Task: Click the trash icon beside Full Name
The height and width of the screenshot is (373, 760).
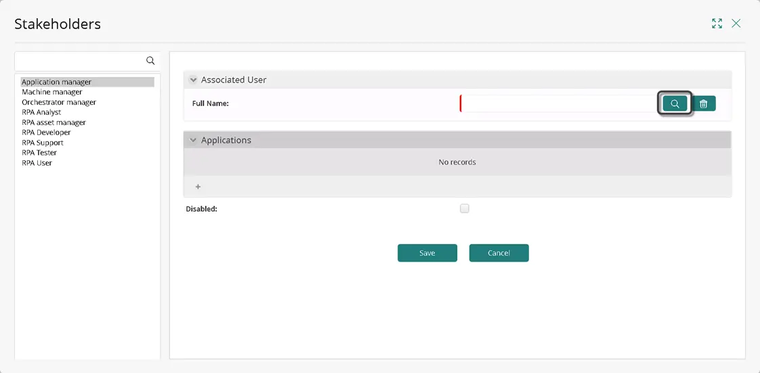Action: tap(703, 103)
